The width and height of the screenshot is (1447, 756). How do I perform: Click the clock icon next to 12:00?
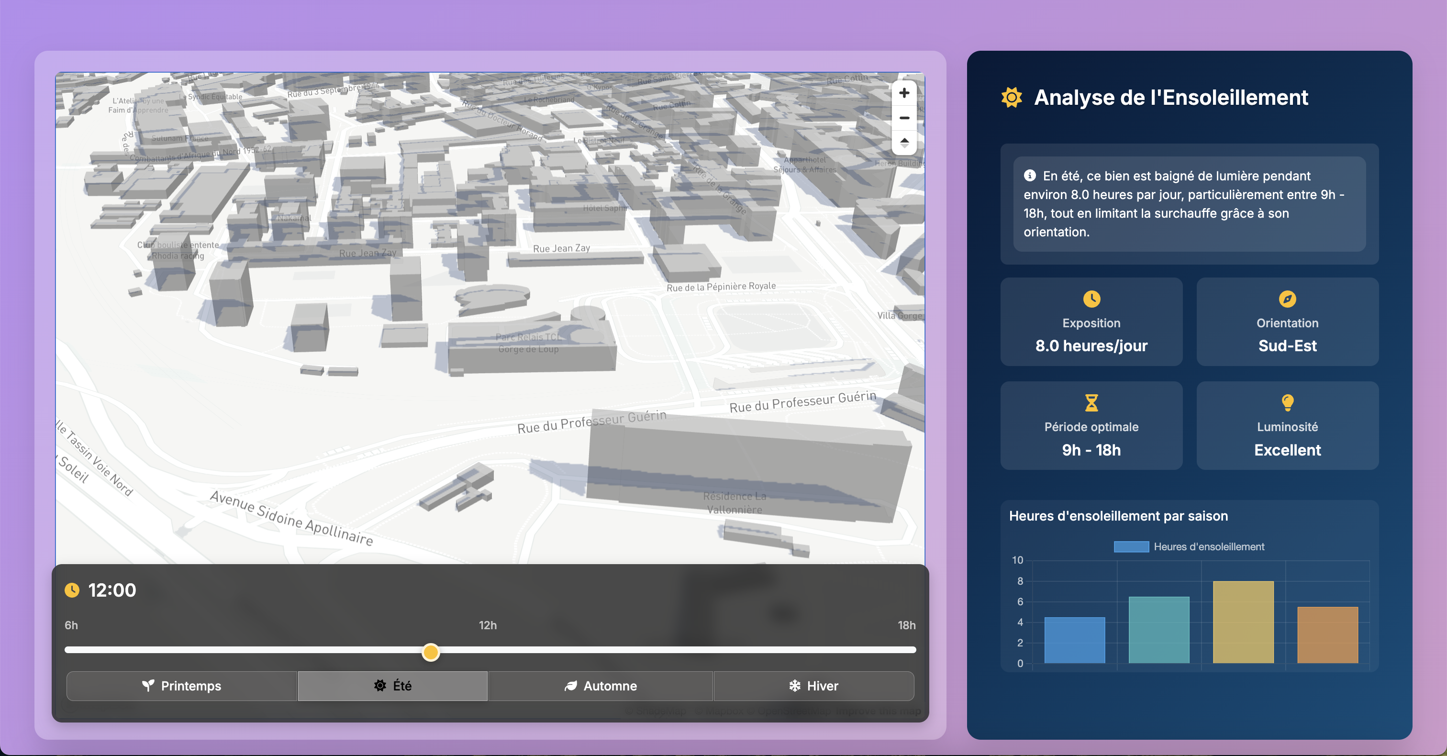(x=72, y=590)
